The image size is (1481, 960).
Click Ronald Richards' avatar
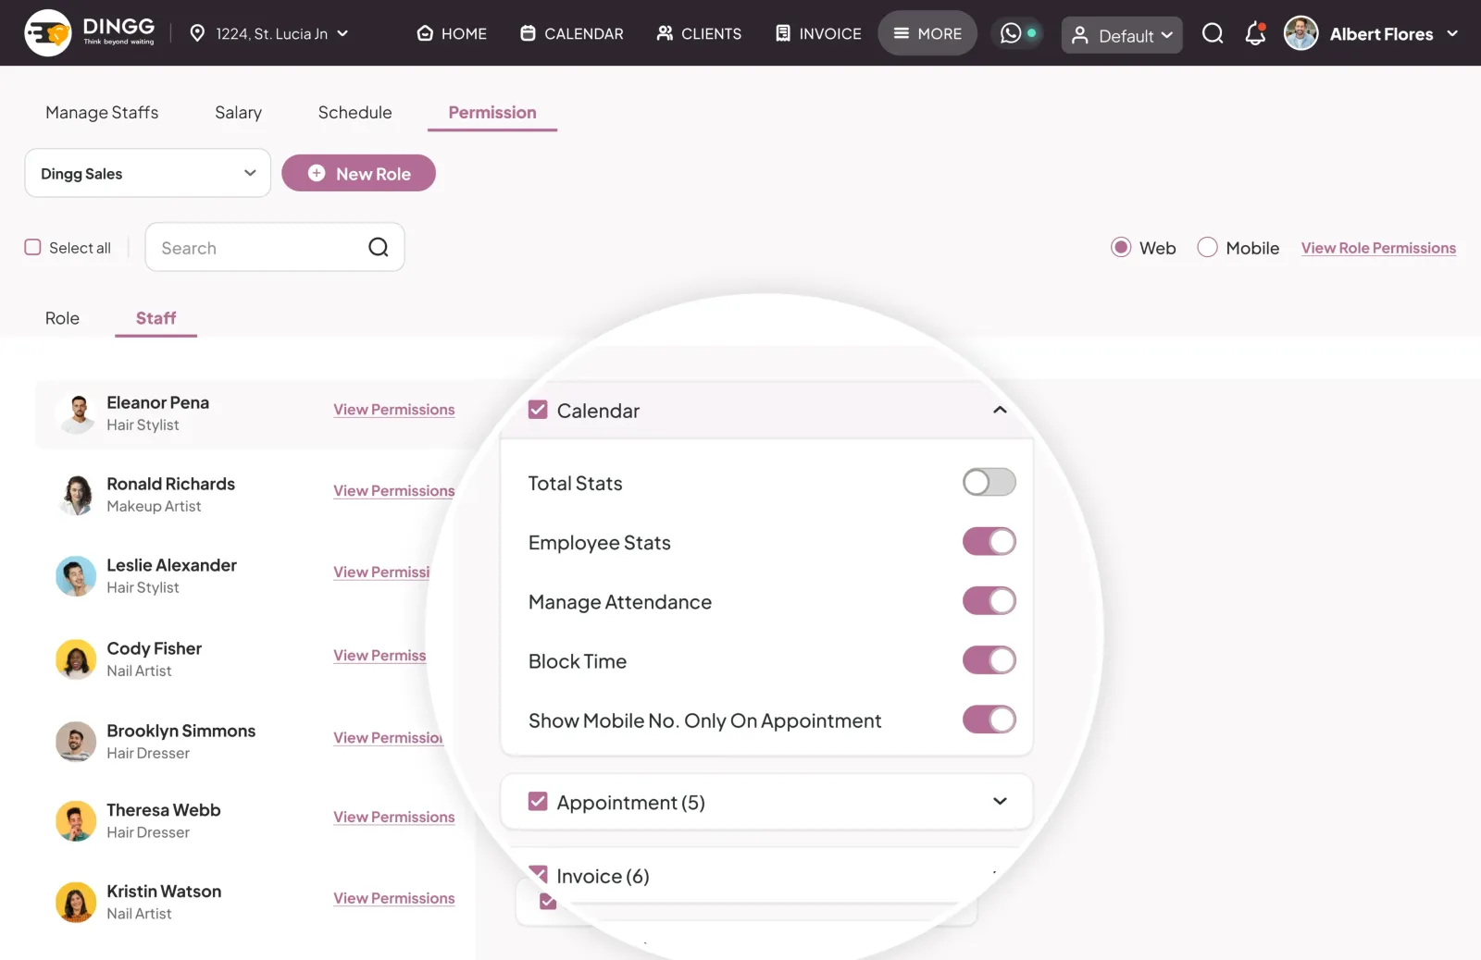77,495
